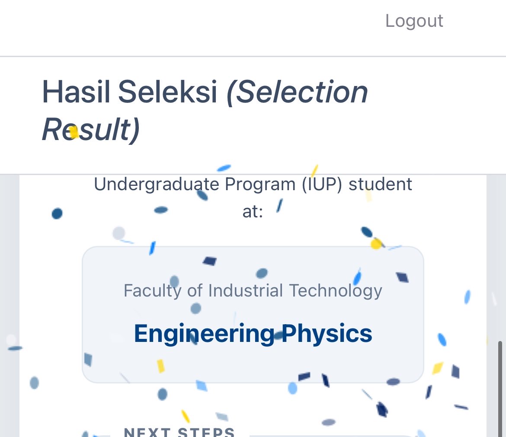This screenshot has height=437, width=506.
Task: Click the light blue confetti oval below card
Action: (292, 388)
